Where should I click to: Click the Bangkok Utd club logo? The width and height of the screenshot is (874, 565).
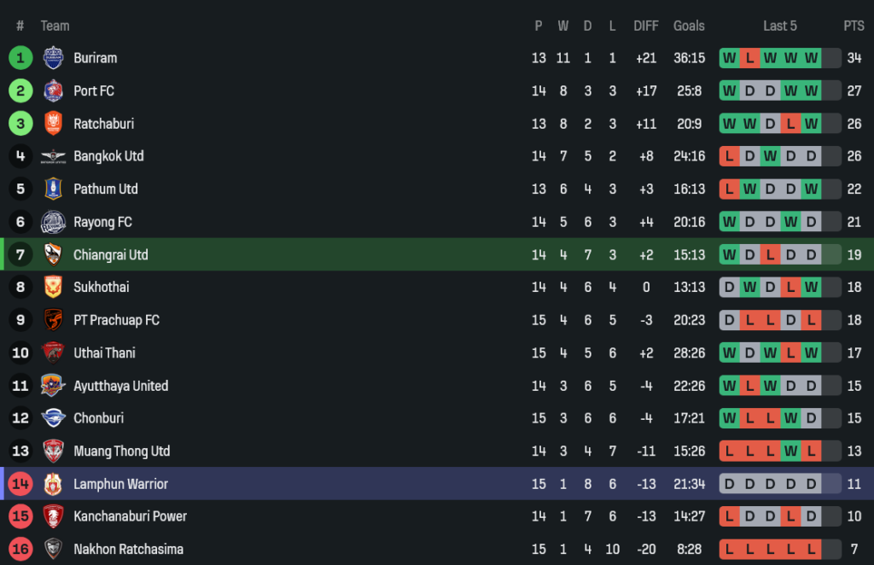click(53, 156)
